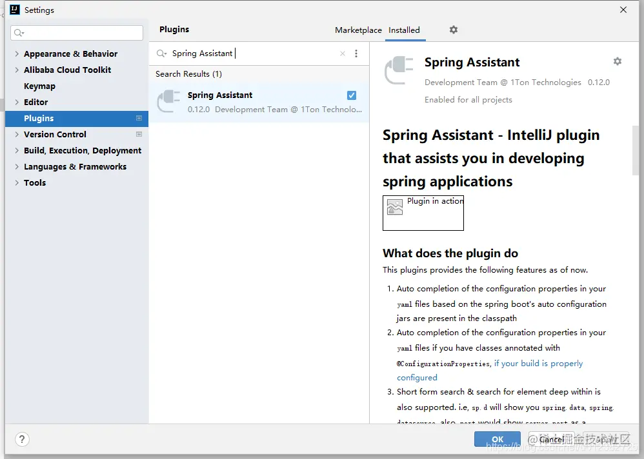Select Alibaba Cloud Toolkit tree item
Image resolution: width=644 pixels, height=459 pixels.
pos(67,70)
